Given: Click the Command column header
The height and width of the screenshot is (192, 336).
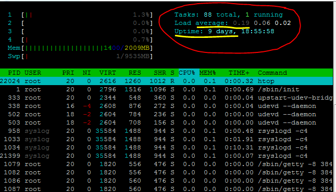Looking at the screenshot, I should coord(272,73).
